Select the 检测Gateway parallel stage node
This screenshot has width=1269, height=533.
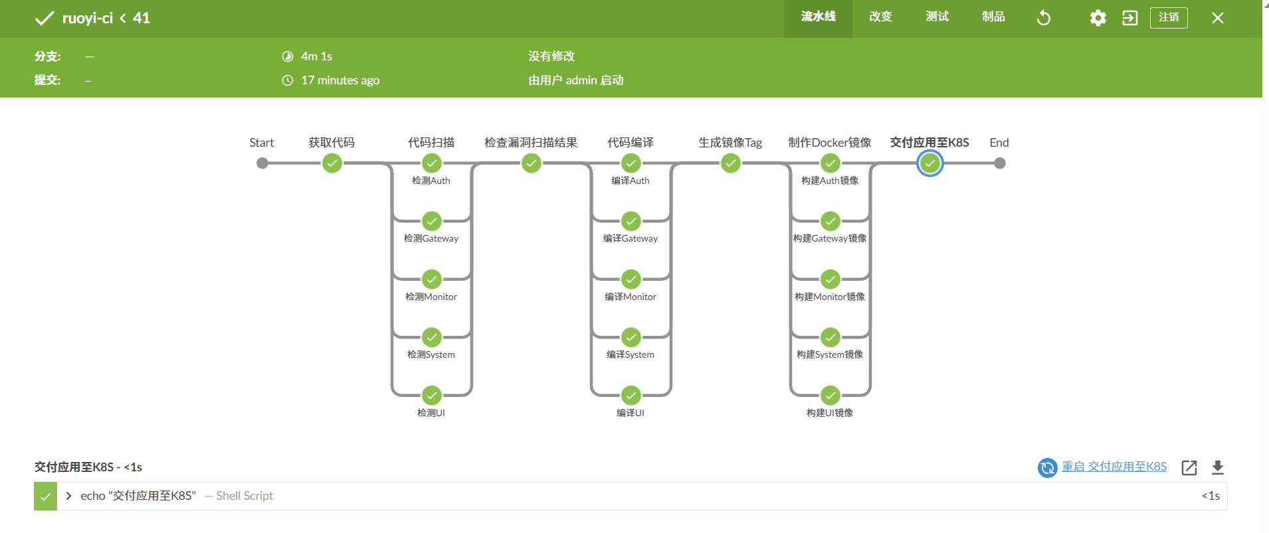(x=432, y=221)
